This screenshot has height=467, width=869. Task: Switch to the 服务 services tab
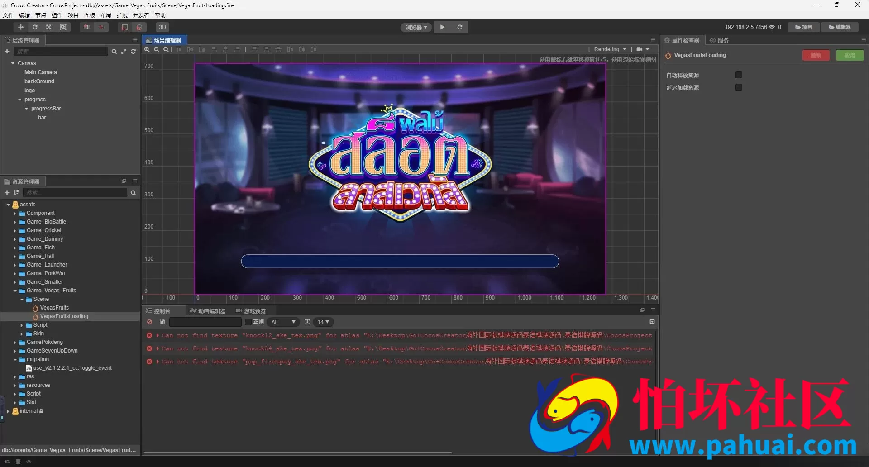click(x=720, y=40)
